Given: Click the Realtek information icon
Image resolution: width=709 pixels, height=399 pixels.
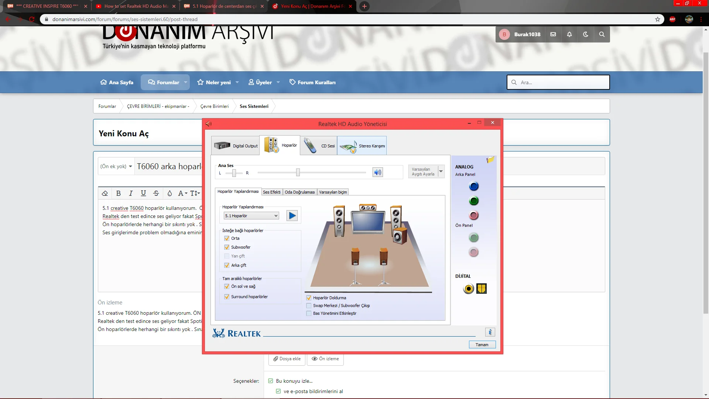Looking at the screenshot, I should (490, 332).
